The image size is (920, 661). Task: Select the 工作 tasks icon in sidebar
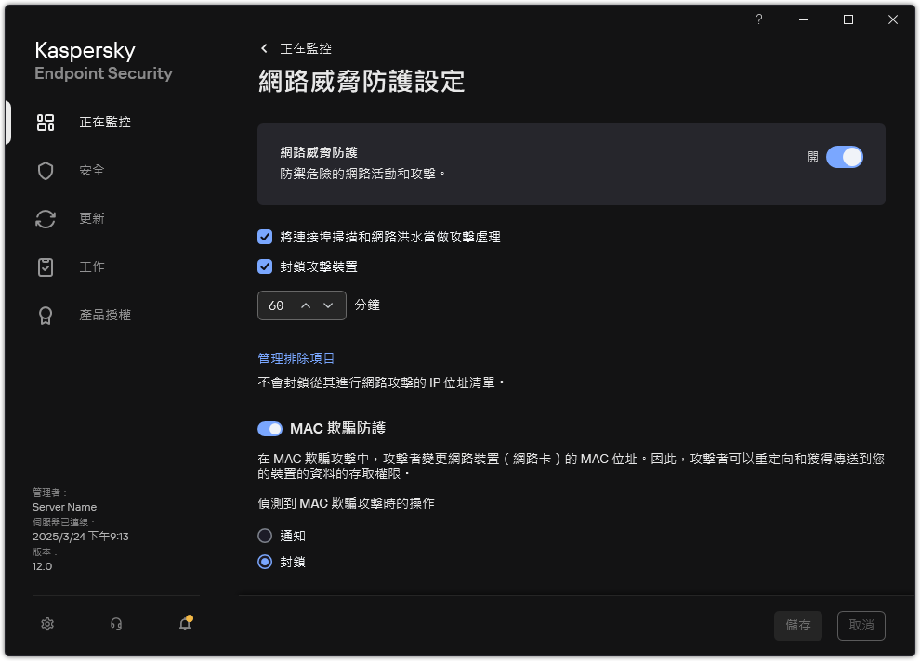(x=46, y=266)
